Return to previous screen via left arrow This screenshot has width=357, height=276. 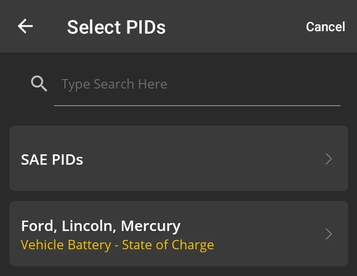[25, 26]
